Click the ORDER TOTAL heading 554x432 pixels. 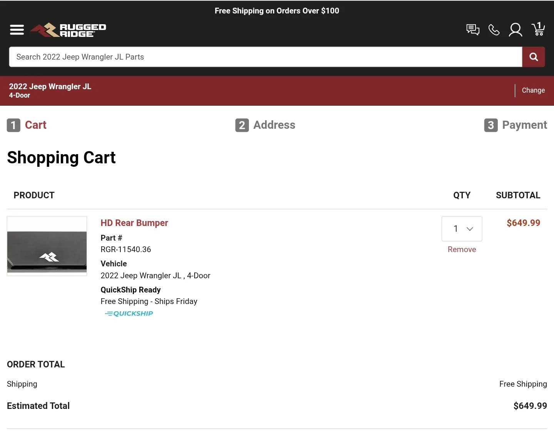(x=36, y=364)
